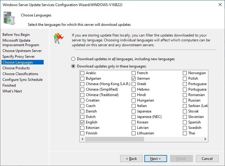Select download updates only in these languages
225x166 pixels.
[73, 66]
